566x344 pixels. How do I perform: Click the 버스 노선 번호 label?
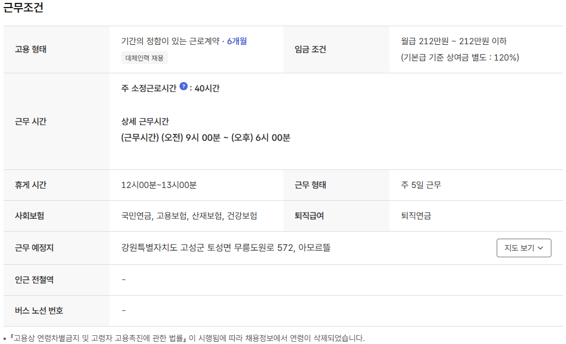coord(38,311)
